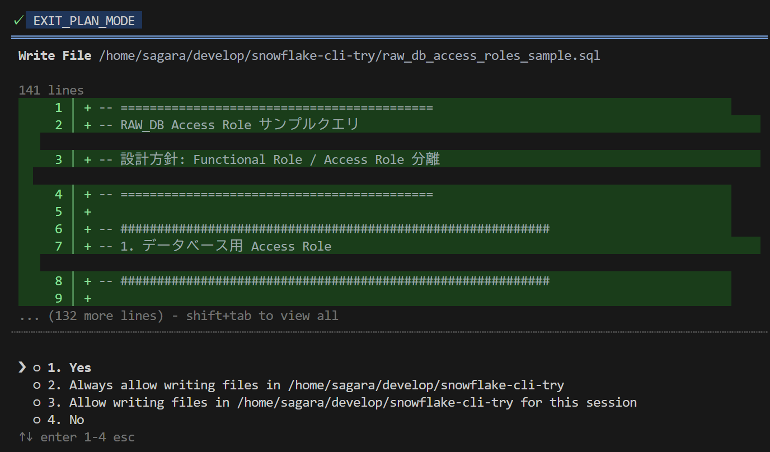
Task: Click diff line number 1 in gutter
Action: coord(59,107)
